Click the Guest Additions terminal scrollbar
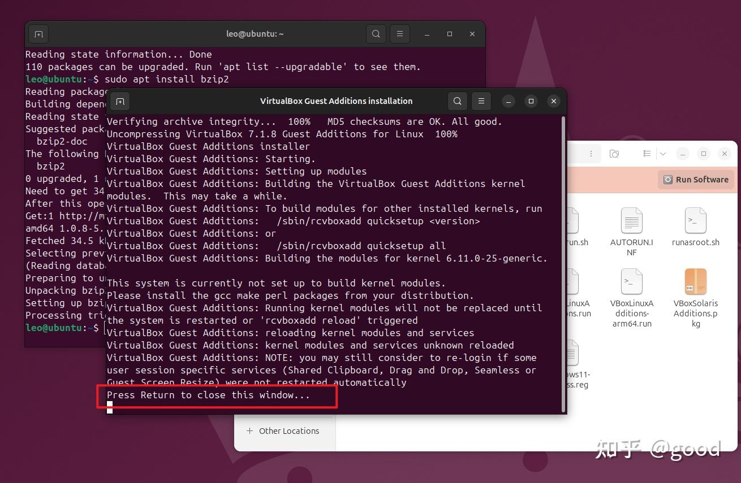 (563, 260)
